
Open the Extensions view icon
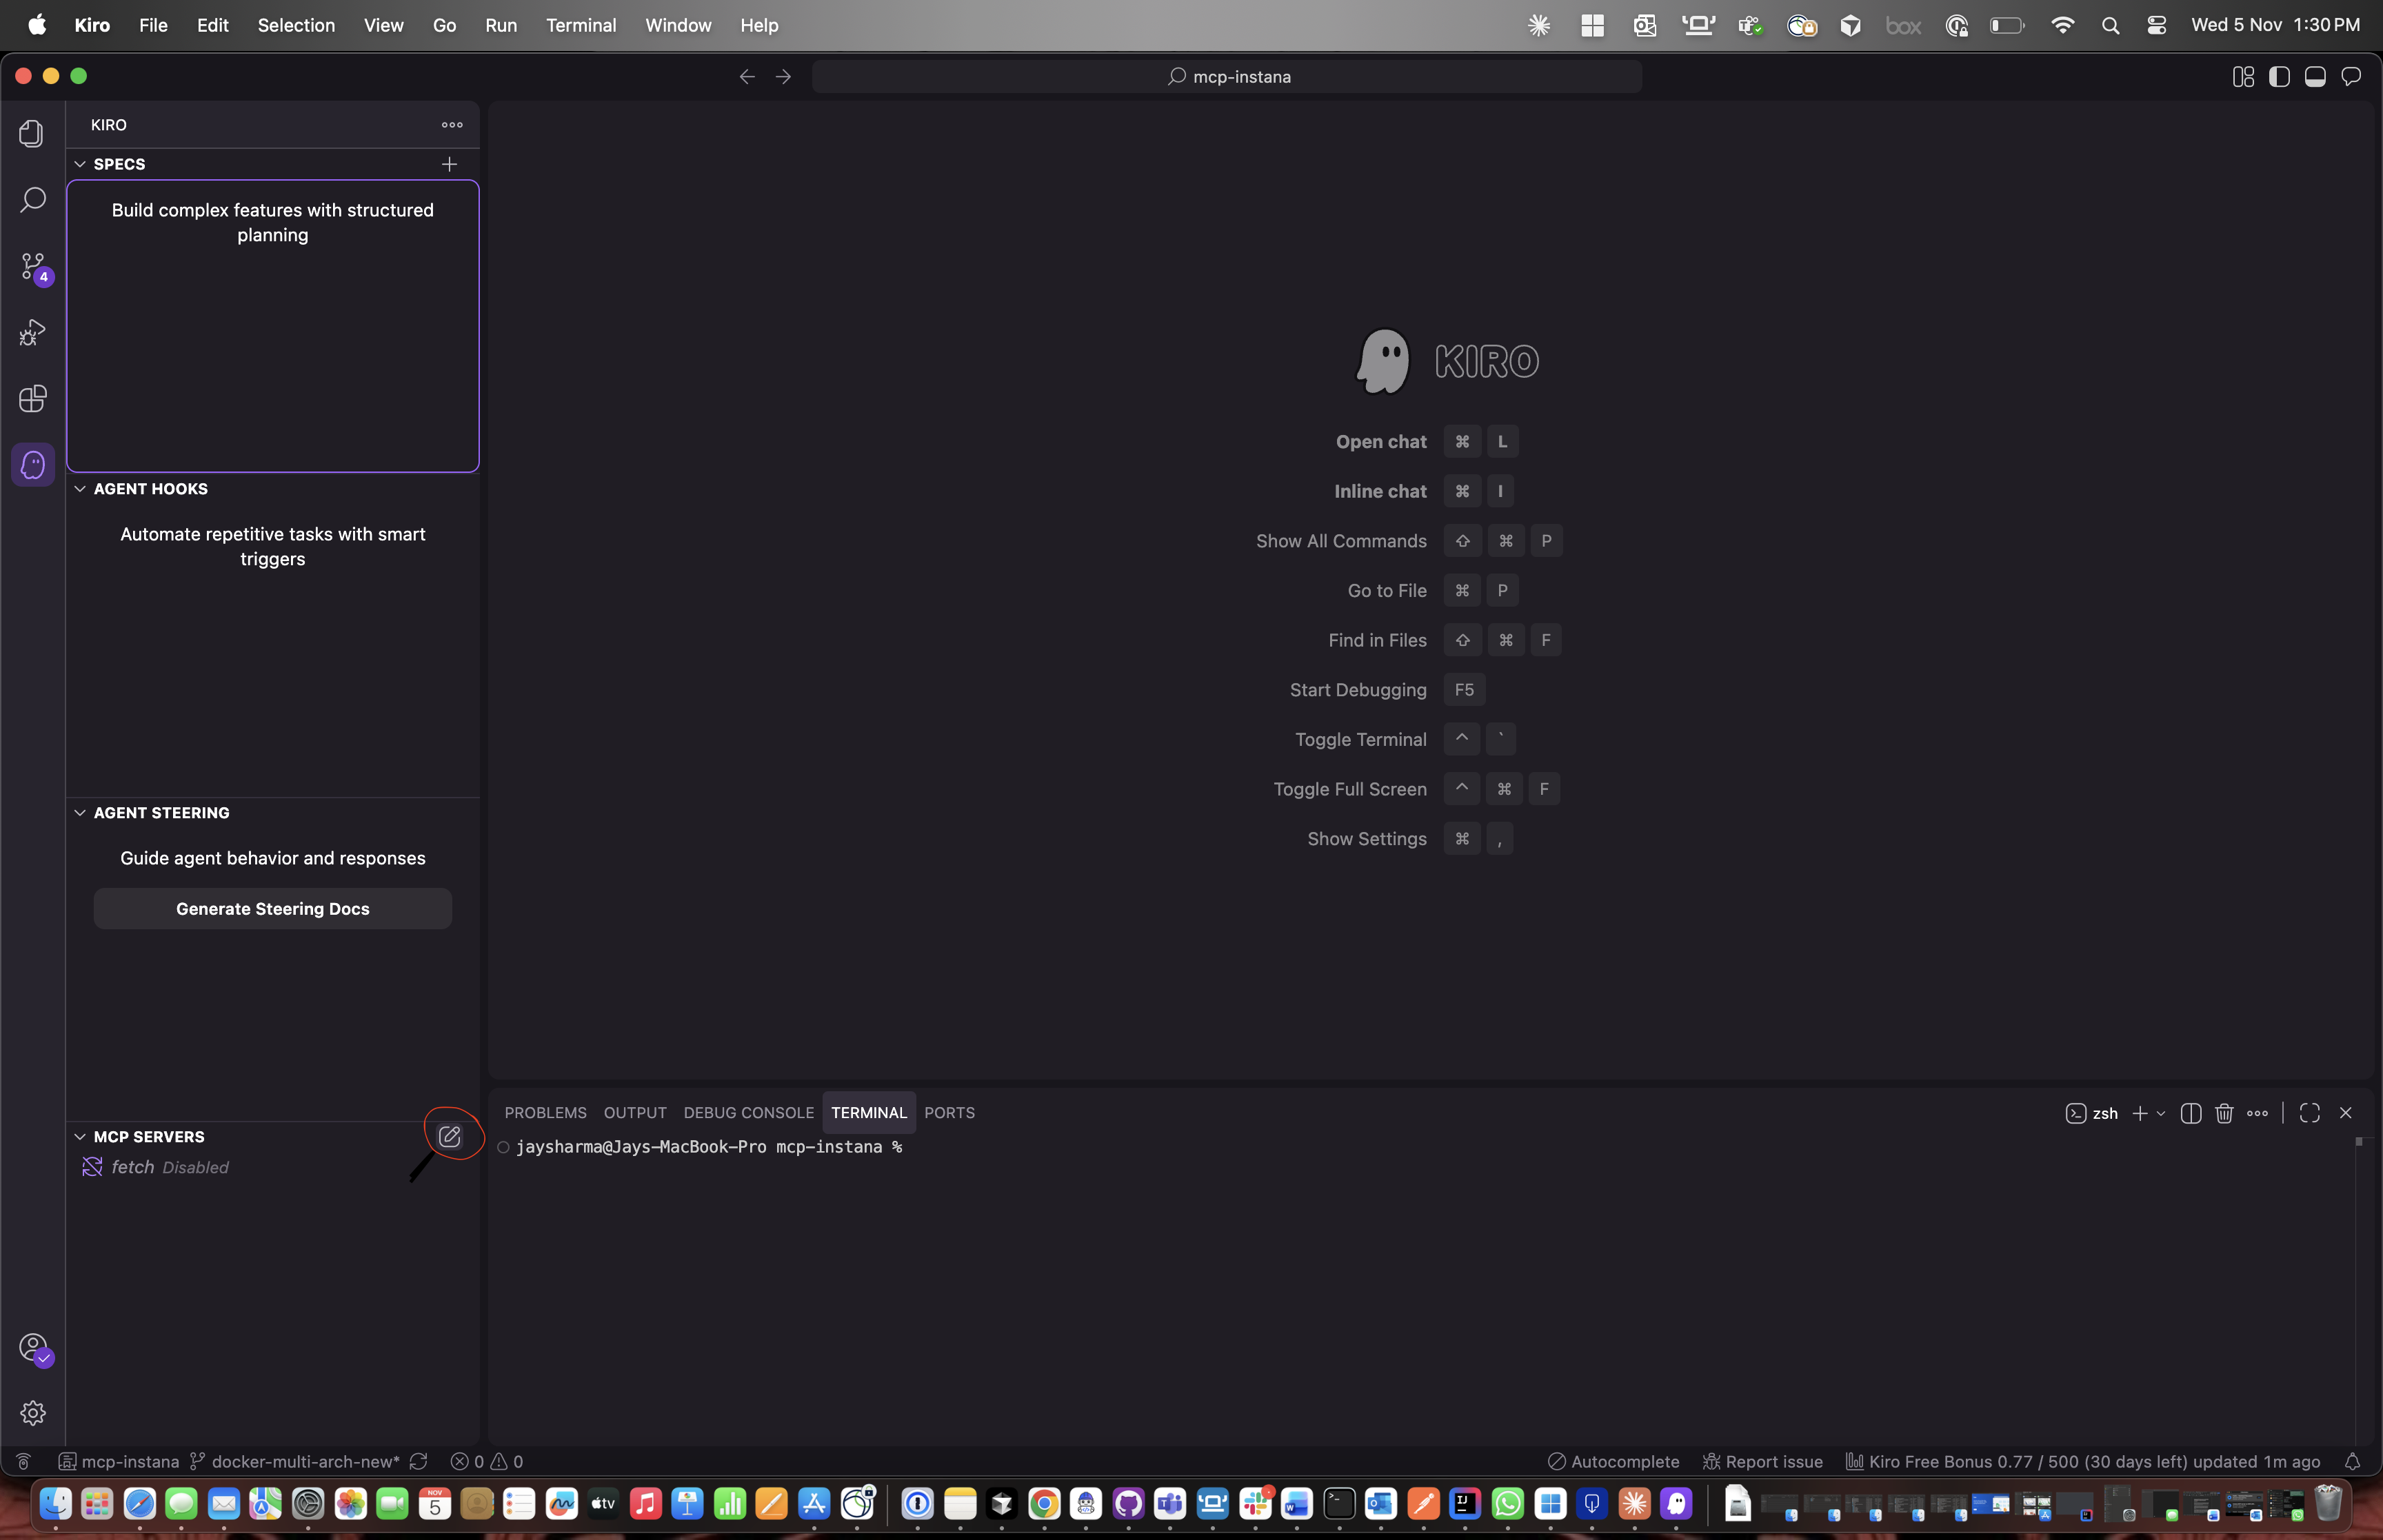32,399
